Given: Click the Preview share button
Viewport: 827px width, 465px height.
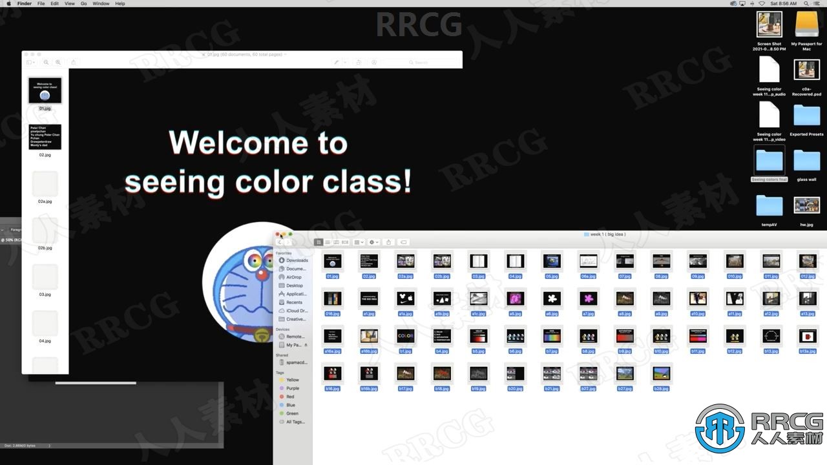Looking at the screenshot, I should [x=73, y=62].
